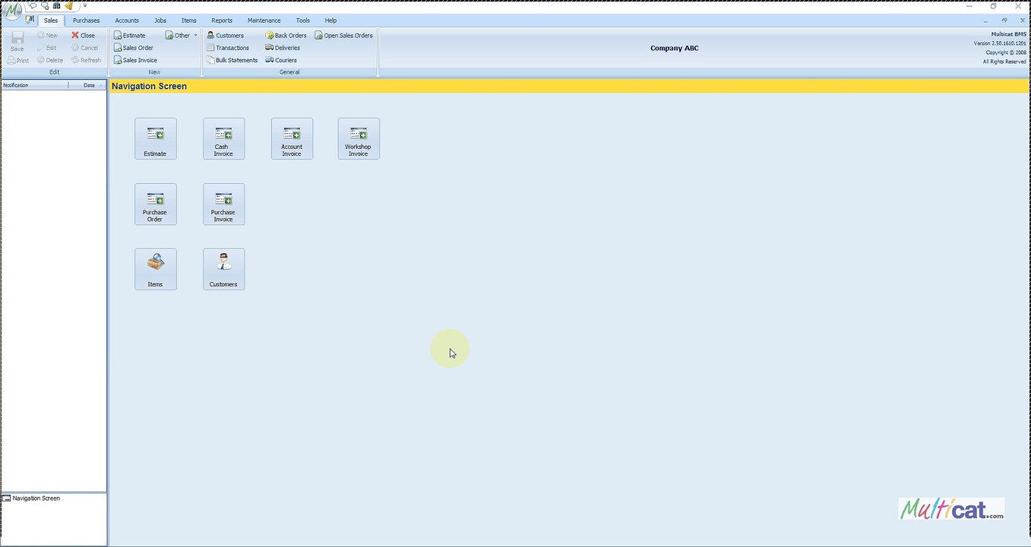Click the Multicat round application logo button
This screenshot has height=547, width=1031.
(12, 12)
